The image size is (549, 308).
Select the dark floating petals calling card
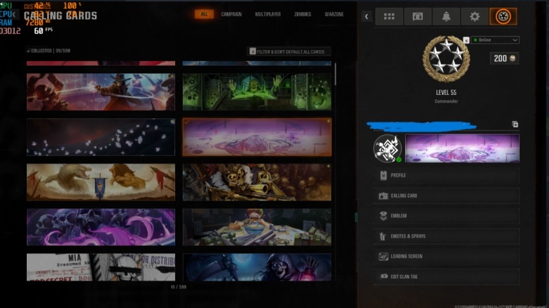pos(101,137)
